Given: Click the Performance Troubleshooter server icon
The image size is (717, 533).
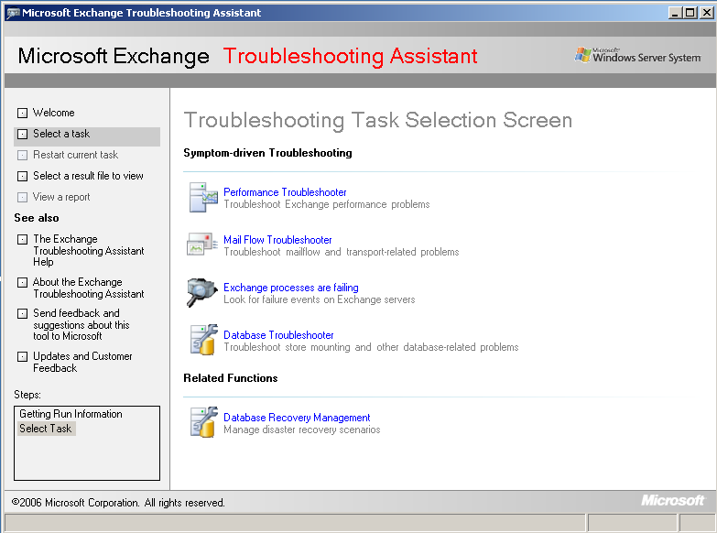Looking at the screenshot, I should coord(203,198).
